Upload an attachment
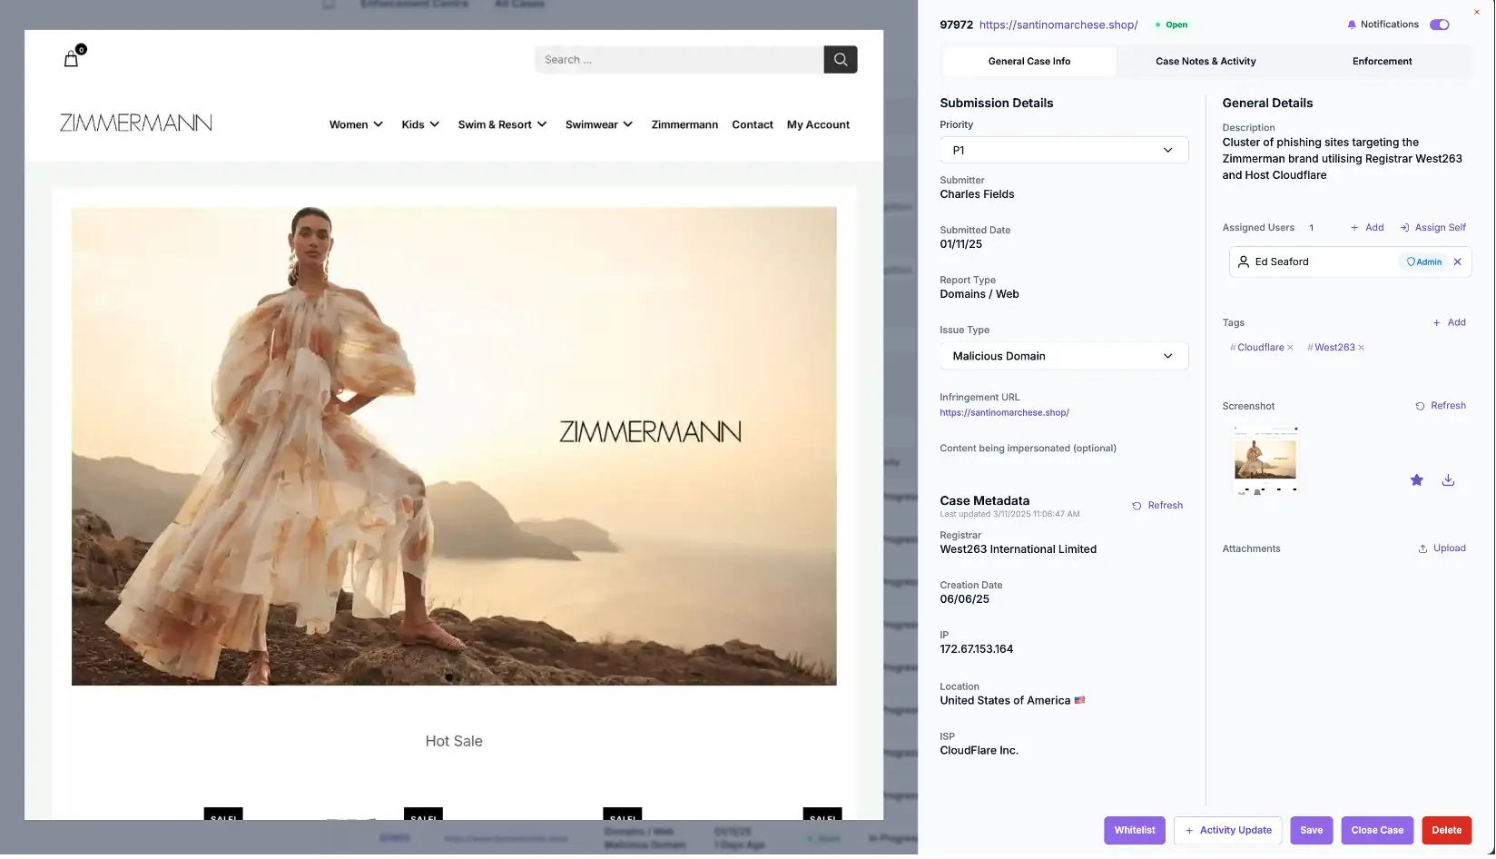This screenshot has width=1496, height=859. click(1442, 549)
